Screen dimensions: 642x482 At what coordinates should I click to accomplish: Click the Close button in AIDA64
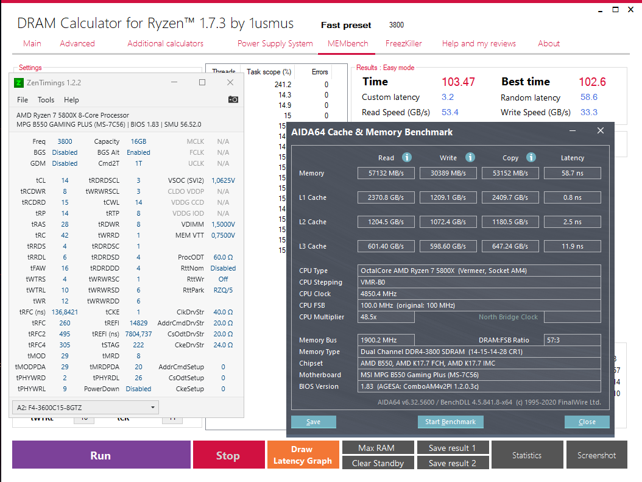click(x=587, y=422)
